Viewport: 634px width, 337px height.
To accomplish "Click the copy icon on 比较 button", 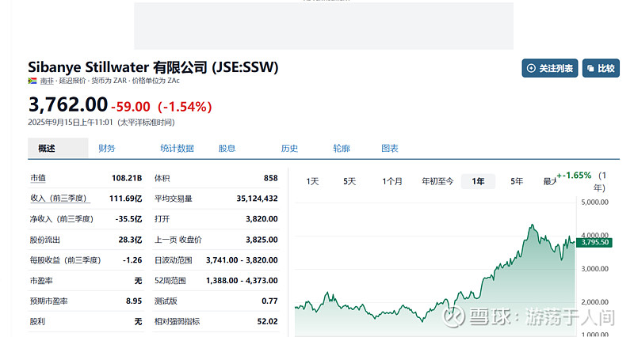I will click(x=590, y=69).
